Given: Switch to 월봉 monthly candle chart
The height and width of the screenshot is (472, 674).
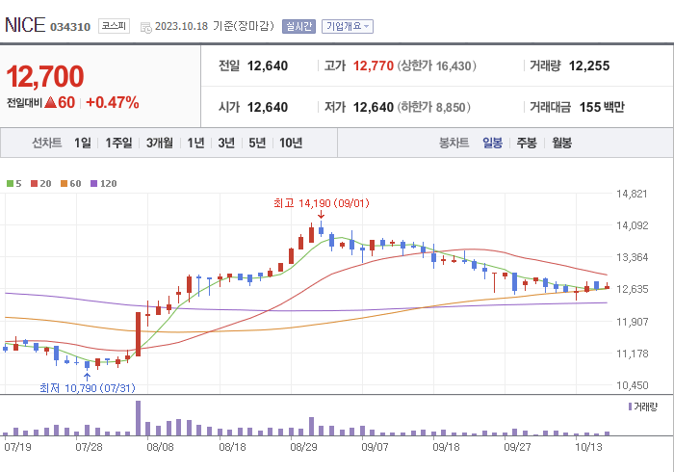Looking at the screenshot, I should point(561,143).
